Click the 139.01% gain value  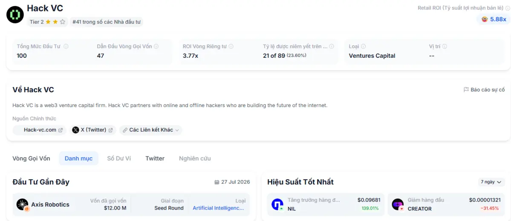point(370,208)
